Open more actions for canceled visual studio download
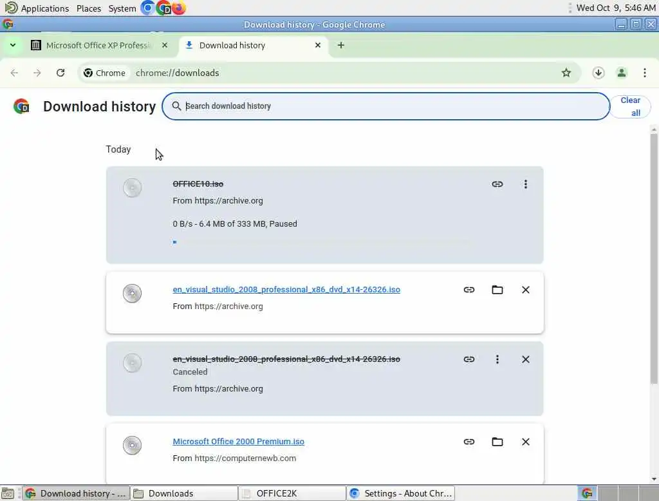 497,359
